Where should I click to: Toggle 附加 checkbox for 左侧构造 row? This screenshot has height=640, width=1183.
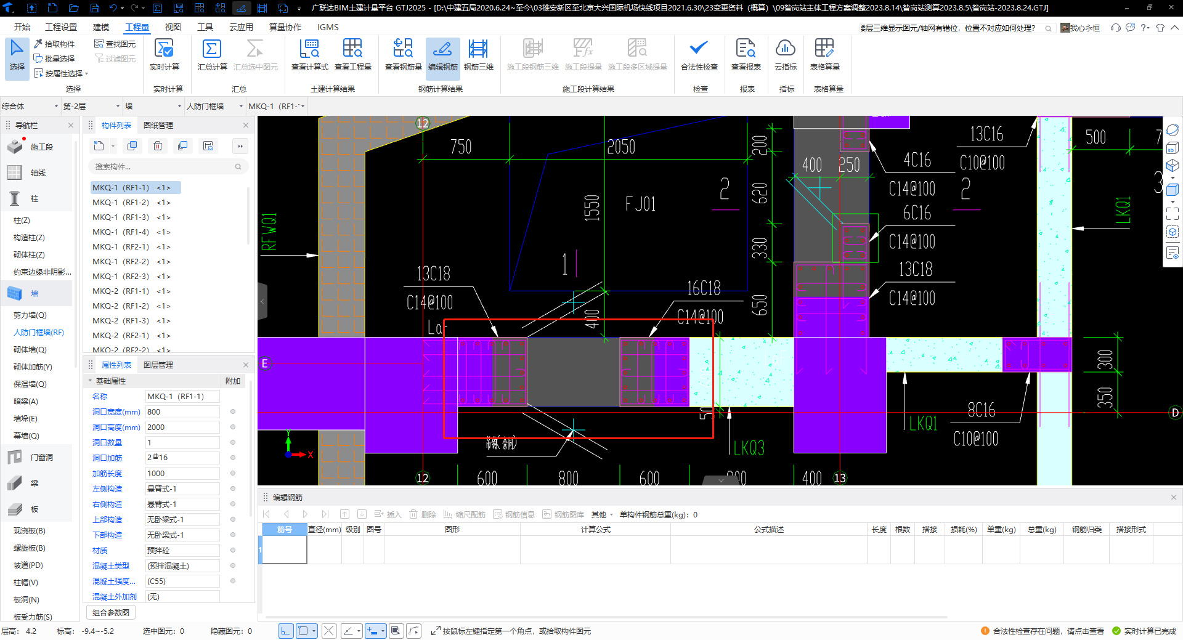pyautogui.click(x=233, y=488)
